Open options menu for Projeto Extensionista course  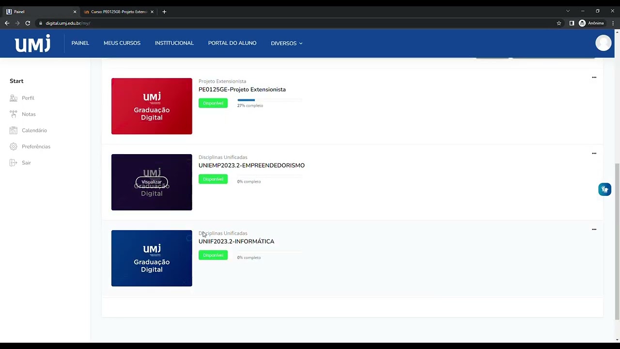pos(594,78)
